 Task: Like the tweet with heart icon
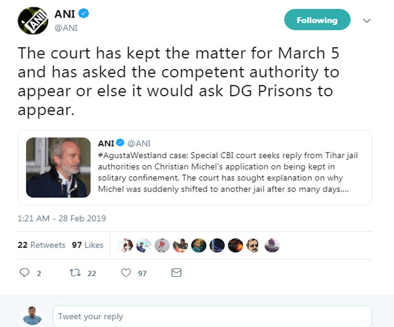tap(126, 273)
